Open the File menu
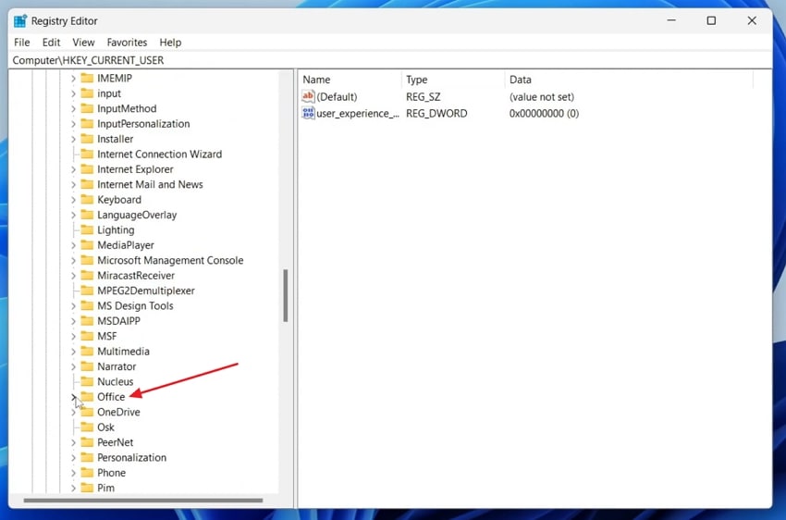 click(21, 43)
